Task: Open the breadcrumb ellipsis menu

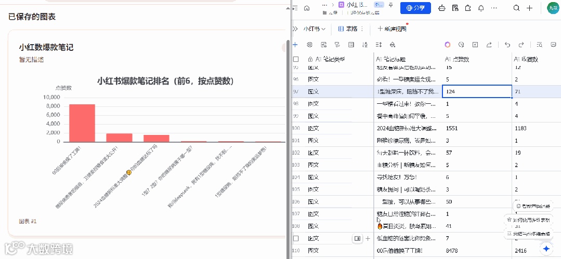Action: click(x=324, y=5)
